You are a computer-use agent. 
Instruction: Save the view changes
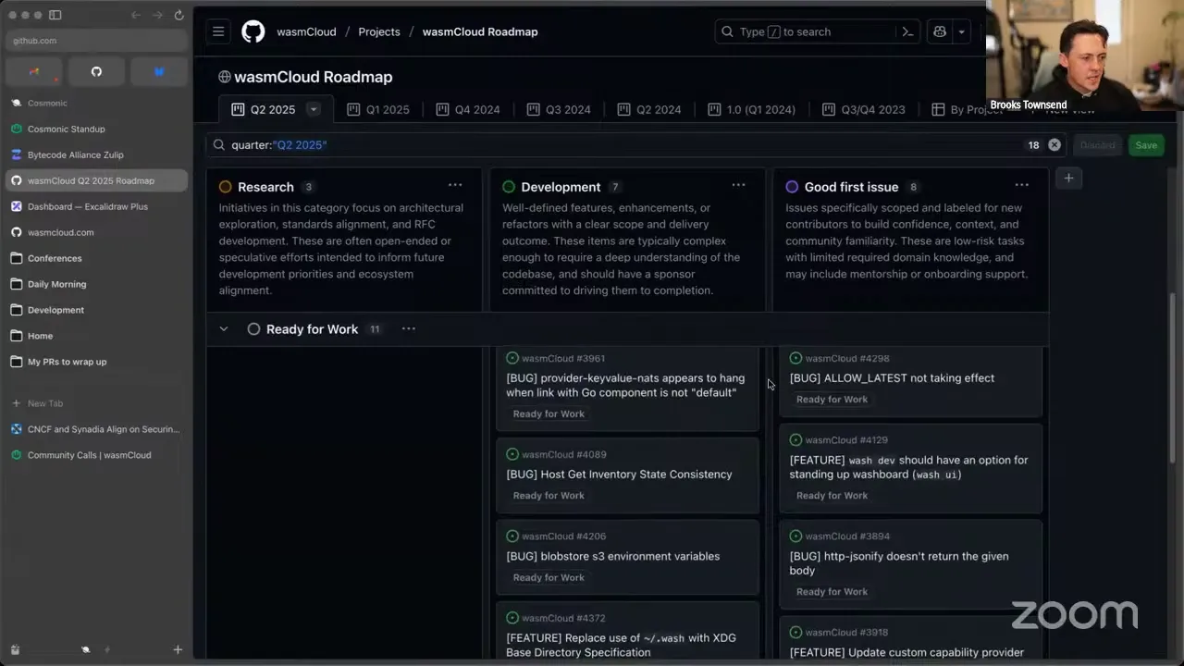point(1146,145)
